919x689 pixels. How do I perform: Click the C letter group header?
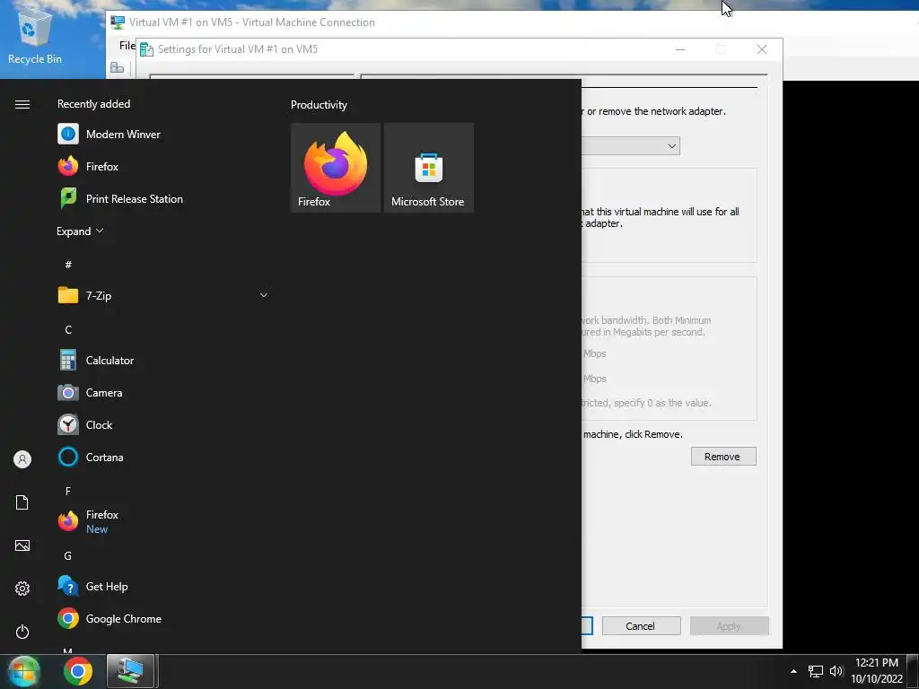tap(68, 329)
